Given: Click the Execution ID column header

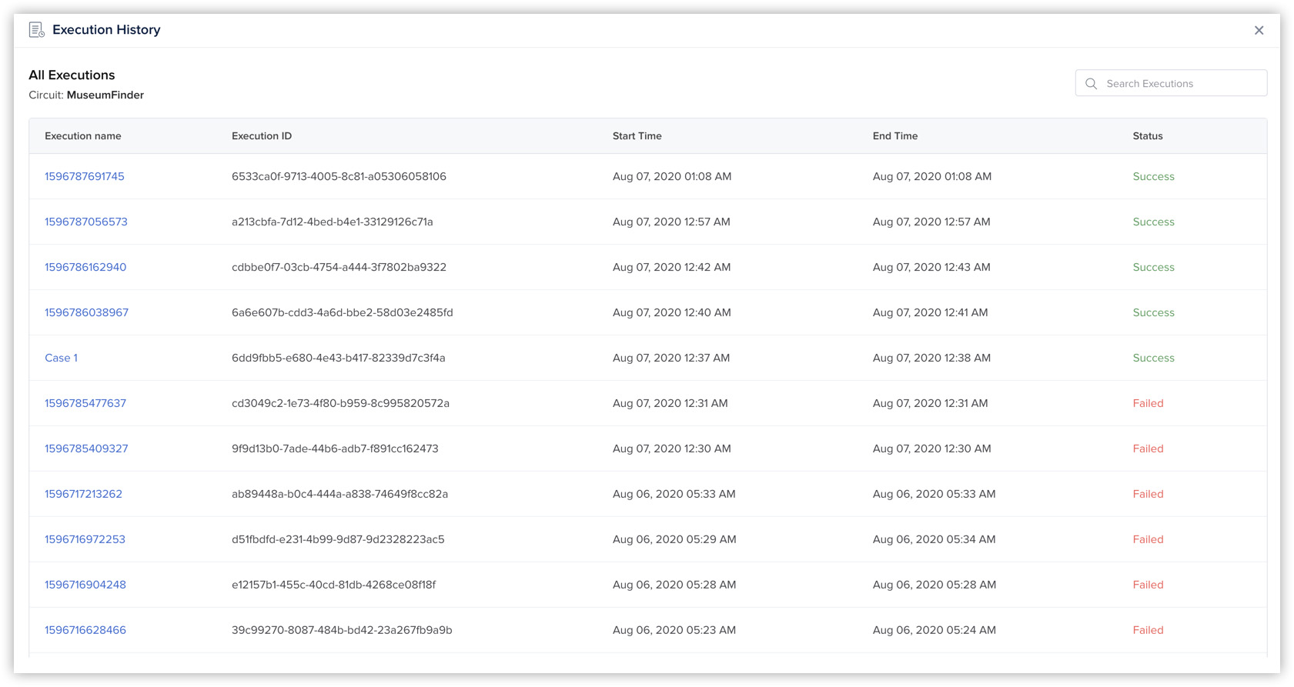Looking at the screenshot, I should [261, 136].
